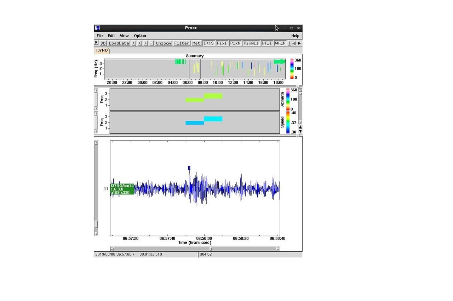Click the LoadData button
The image size is (453, 301).
(x=119, y=43)
